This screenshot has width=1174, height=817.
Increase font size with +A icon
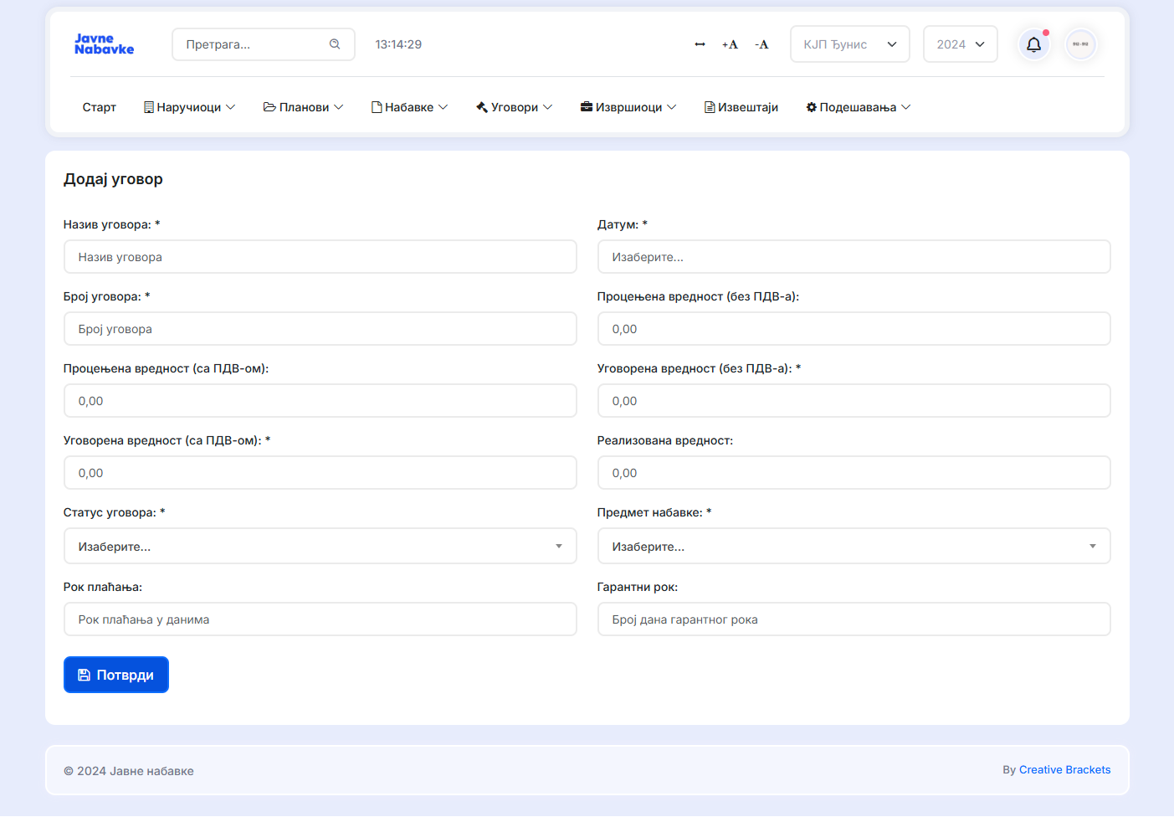pos(730,44)
